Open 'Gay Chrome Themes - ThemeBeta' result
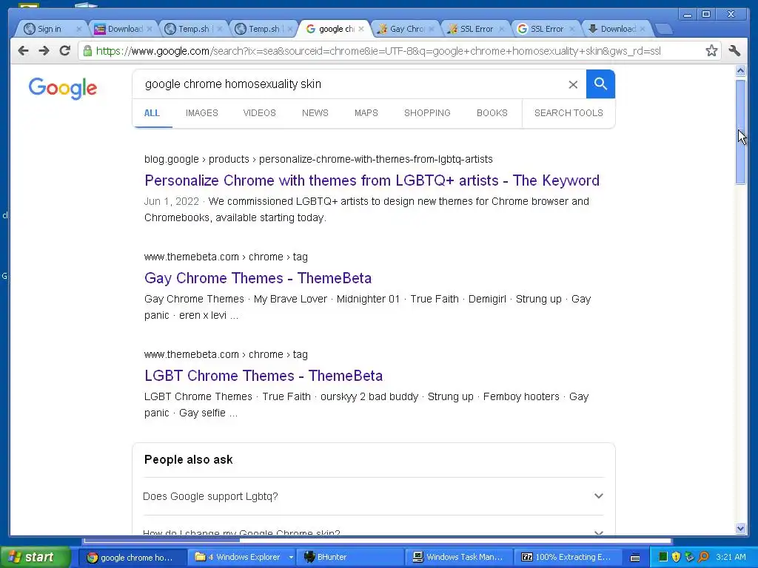This screenshot has height=568, width=758. pos(258,278)
